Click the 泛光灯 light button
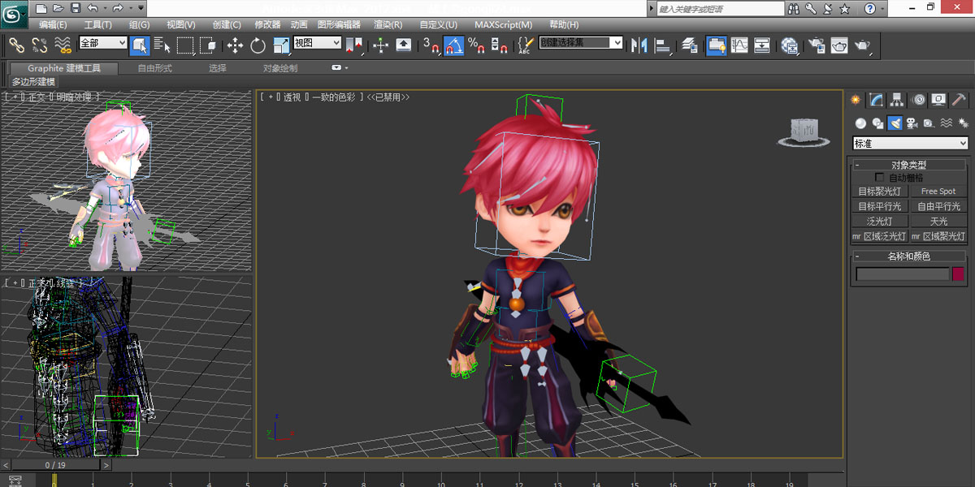Screen dimensions: 975x487 (877, 221)
